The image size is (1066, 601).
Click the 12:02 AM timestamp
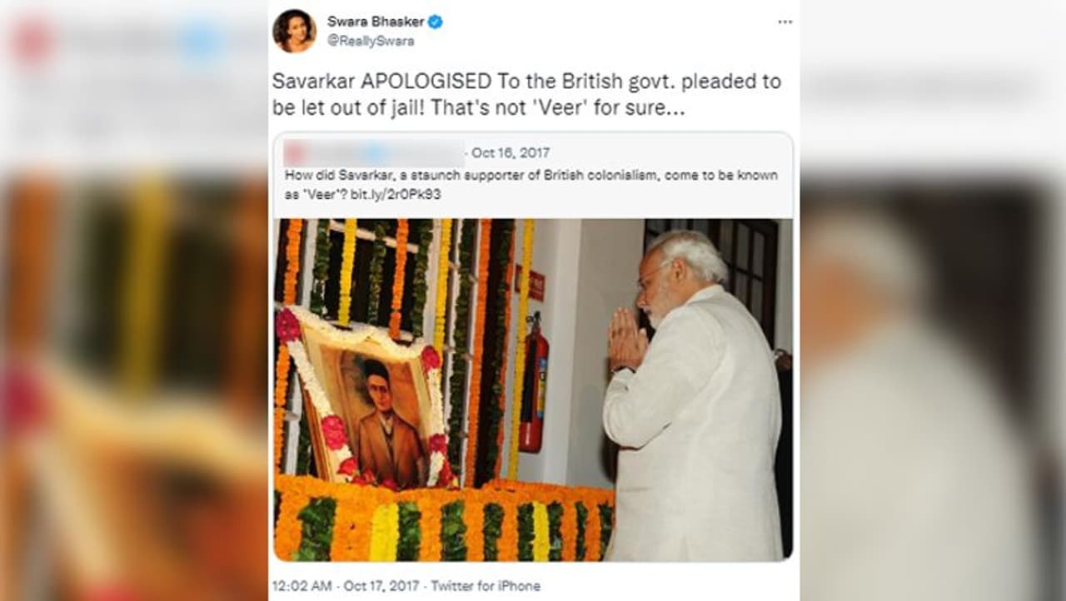299,586
